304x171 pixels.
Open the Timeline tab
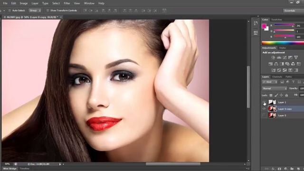pos(25,169)
